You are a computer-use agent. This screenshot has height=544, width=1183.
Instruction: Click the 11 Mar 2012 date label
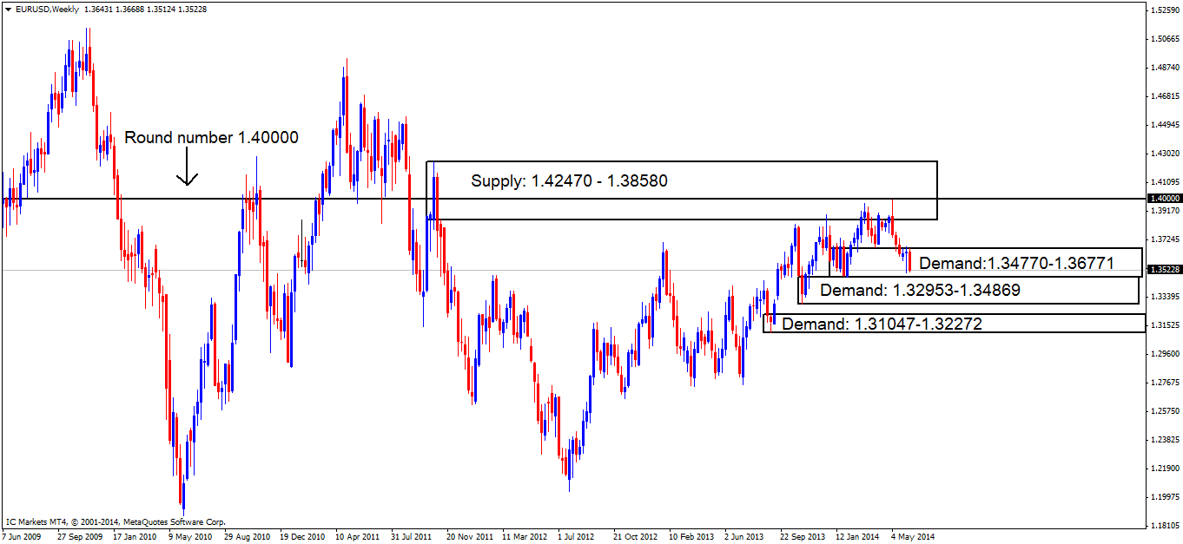(x=525, y=536)
